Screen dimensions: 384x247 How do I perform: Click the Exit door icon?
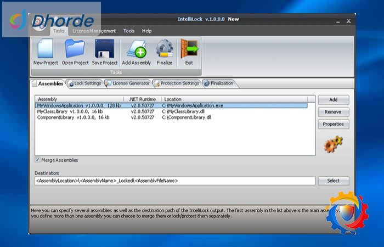point(189,49)
